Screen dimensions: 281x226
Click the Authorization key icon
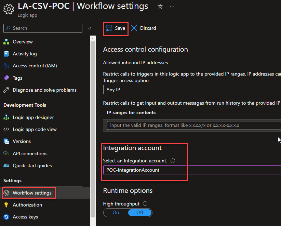(6, 205)
